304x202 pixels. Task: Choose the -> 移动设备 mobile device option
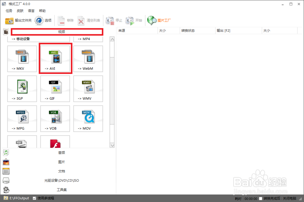pyautogui.click(x=39, y=39)
